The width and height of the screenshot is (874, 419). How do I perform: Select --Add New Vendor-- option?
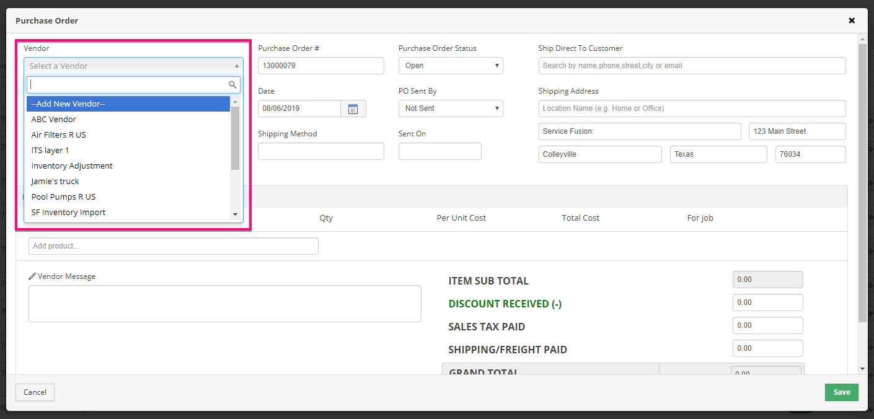[x=128, y=104]
